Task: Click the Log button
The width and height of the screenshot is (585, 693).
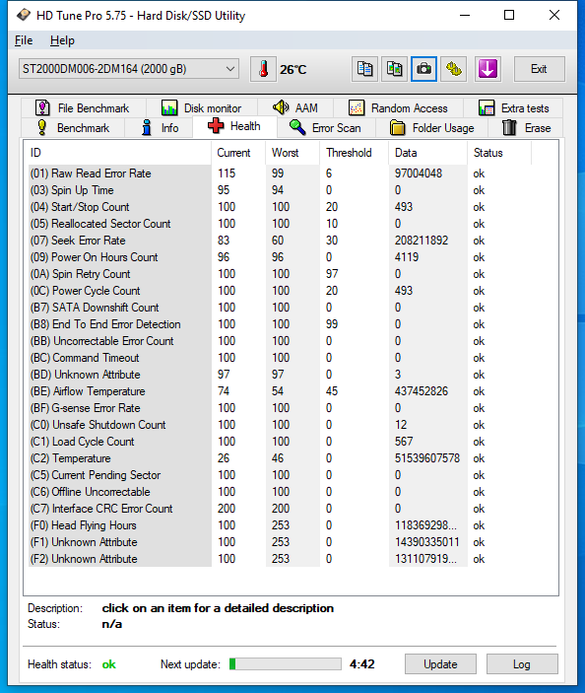Action: [x=522, y=663]
